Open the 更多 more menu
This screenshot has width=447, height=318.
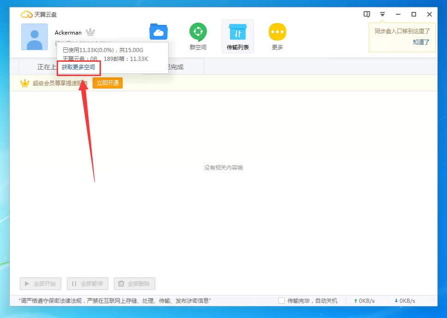[277, 37]
